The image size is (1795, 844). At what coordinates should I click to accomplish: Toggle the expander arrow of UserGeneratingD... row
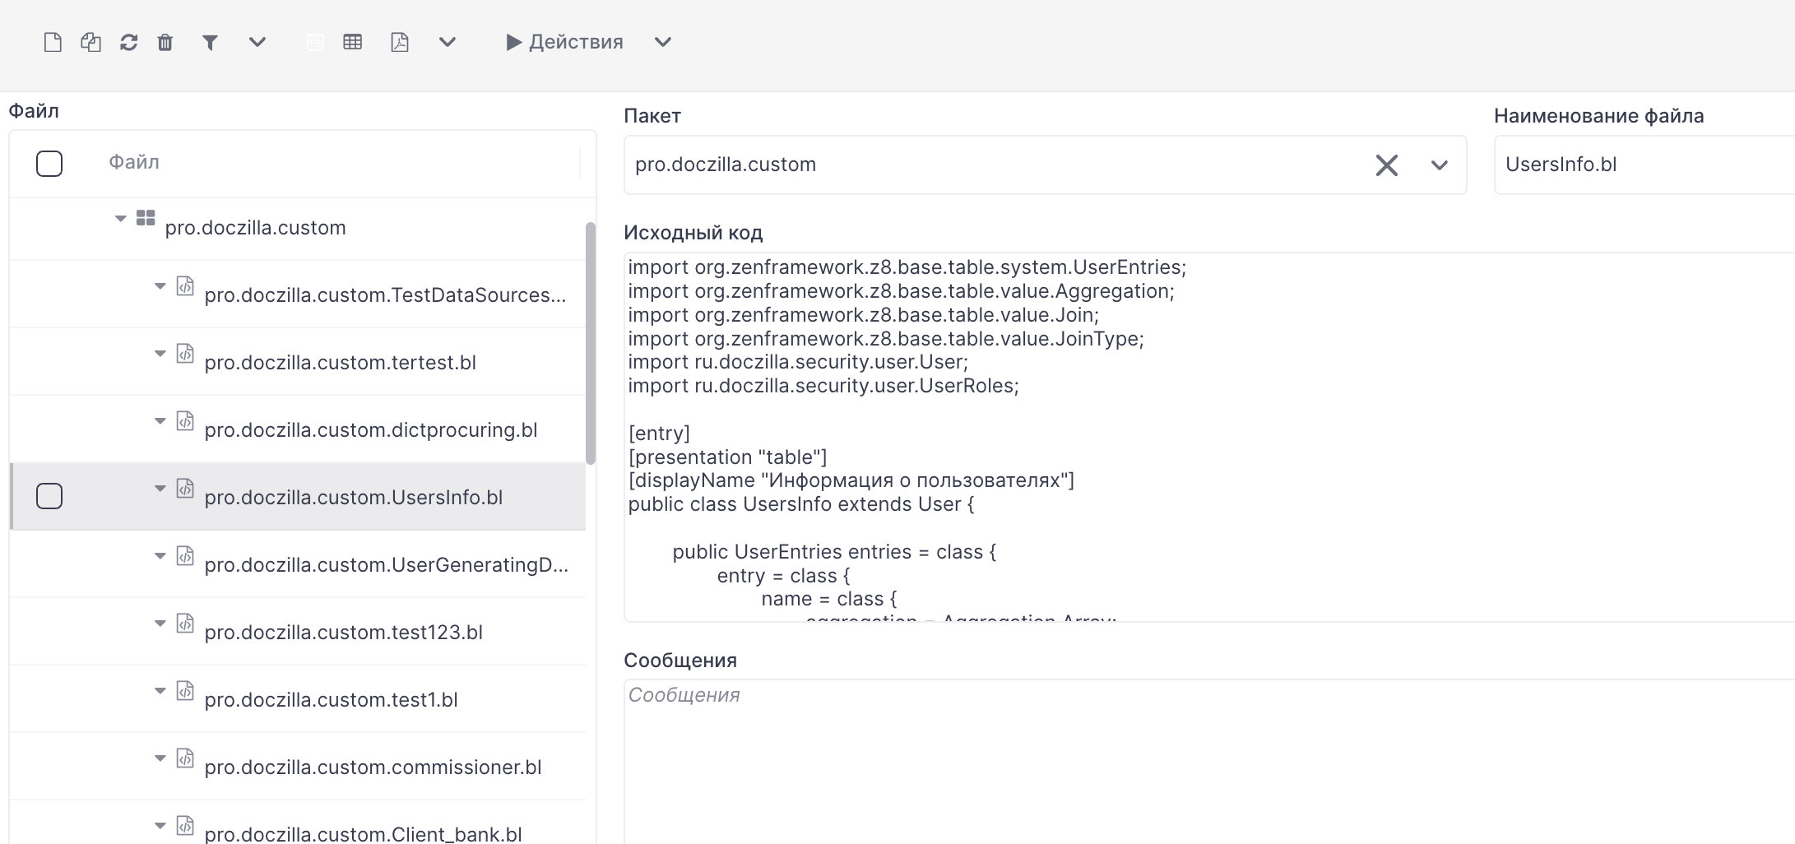pyautogui.click(x=160, y=555)
